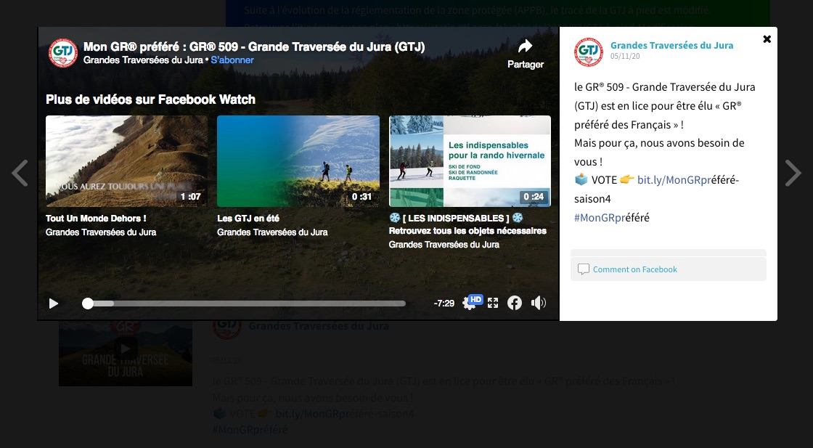This screenshot has width=813, height=448.
Task: Open the Tout Un Monde Dehors video thumbnail
Action: (x=126, y=161)
